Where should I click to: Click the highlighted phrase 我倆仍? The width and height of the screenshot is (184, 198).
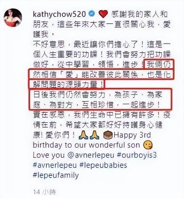point(159,64)
